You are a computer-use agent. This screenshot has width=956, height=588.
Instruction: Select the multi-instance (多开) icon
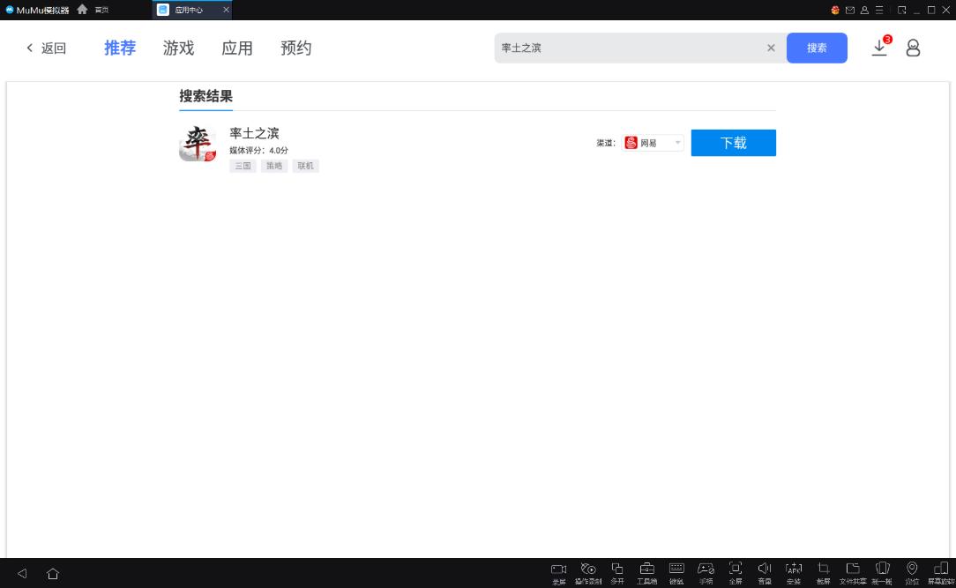point(617,570)
